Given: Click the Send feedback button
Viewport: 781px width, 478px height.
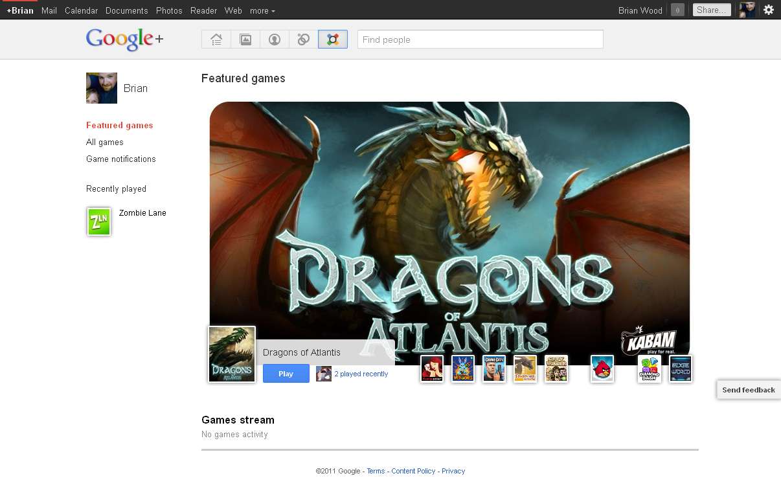Looking at the screenshot, I should 749,390.
